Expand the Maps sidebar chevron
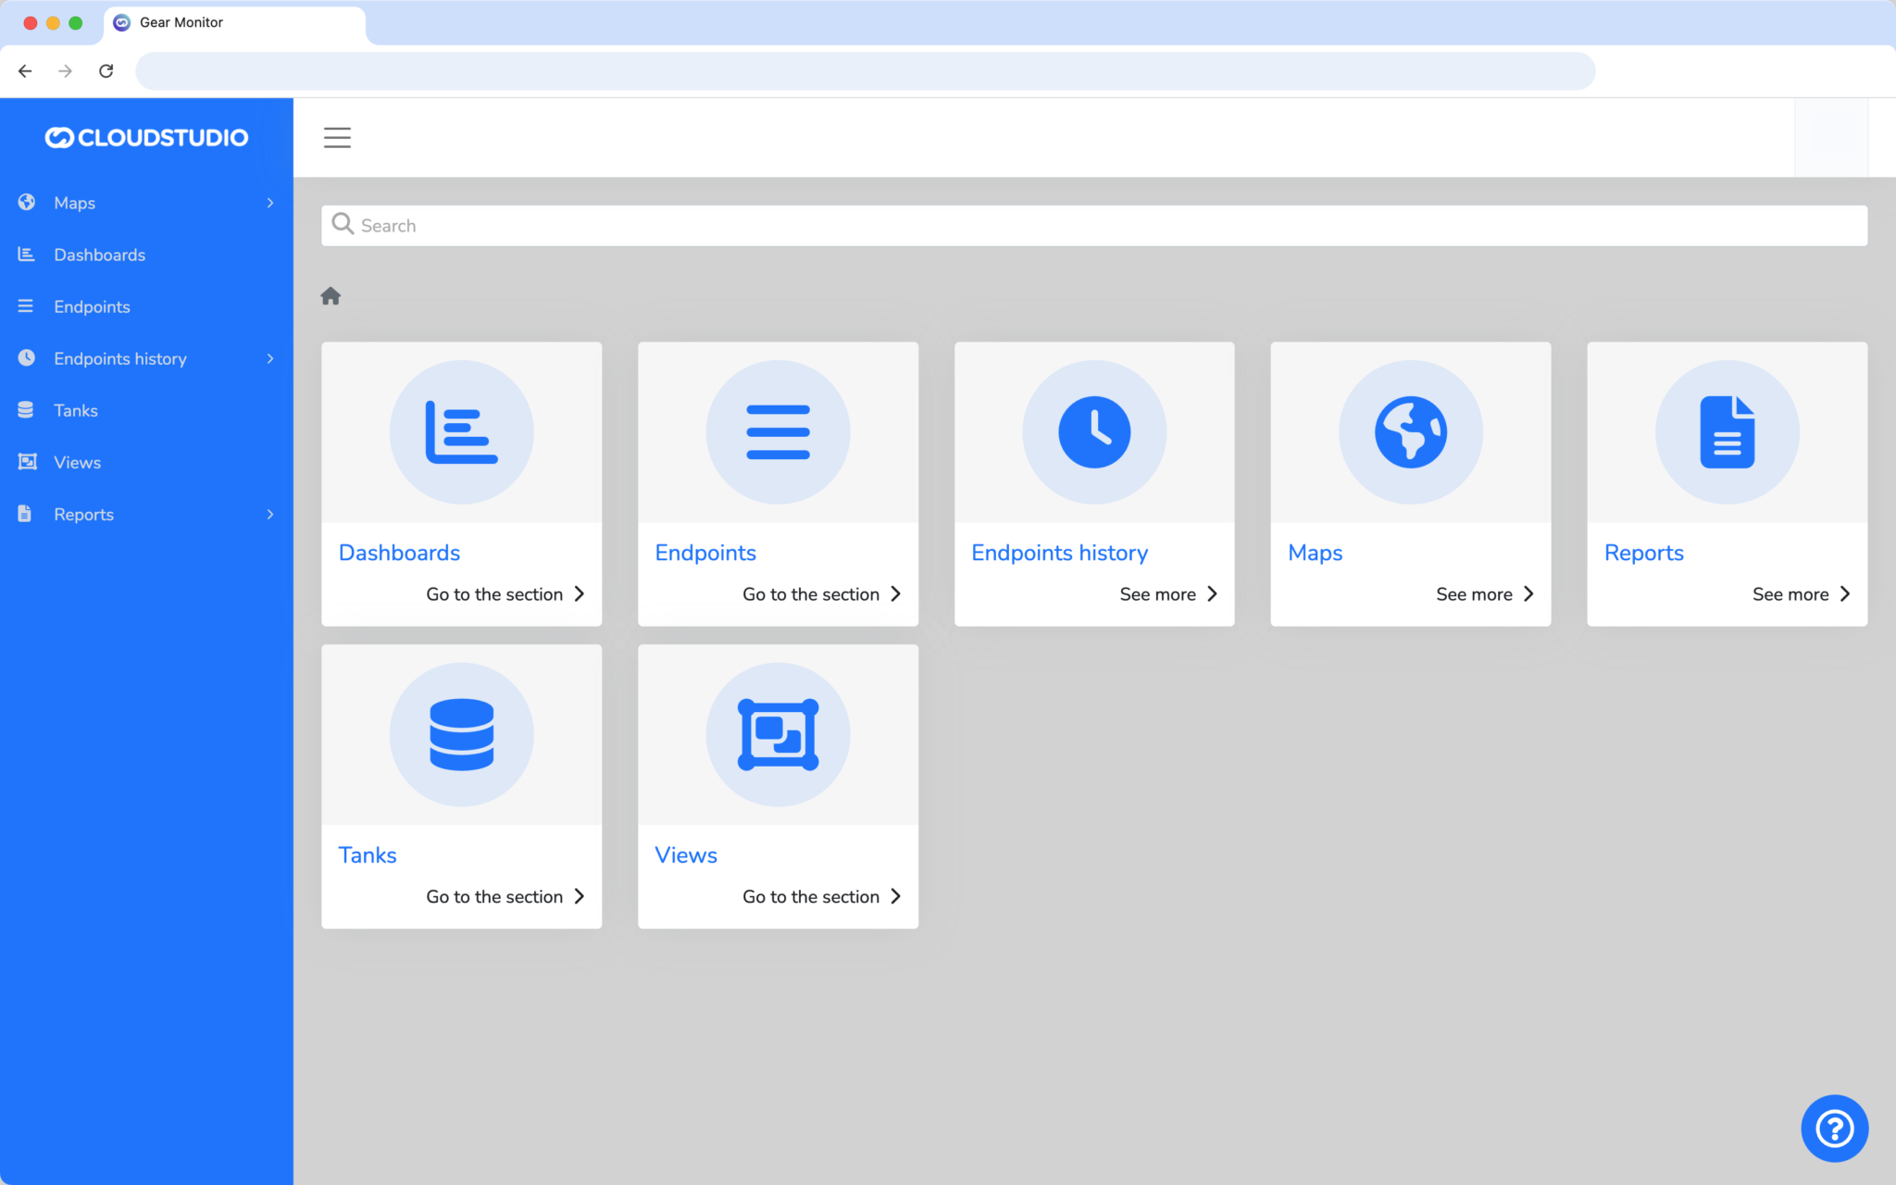1896x1185 pixels. pos(269,202)
